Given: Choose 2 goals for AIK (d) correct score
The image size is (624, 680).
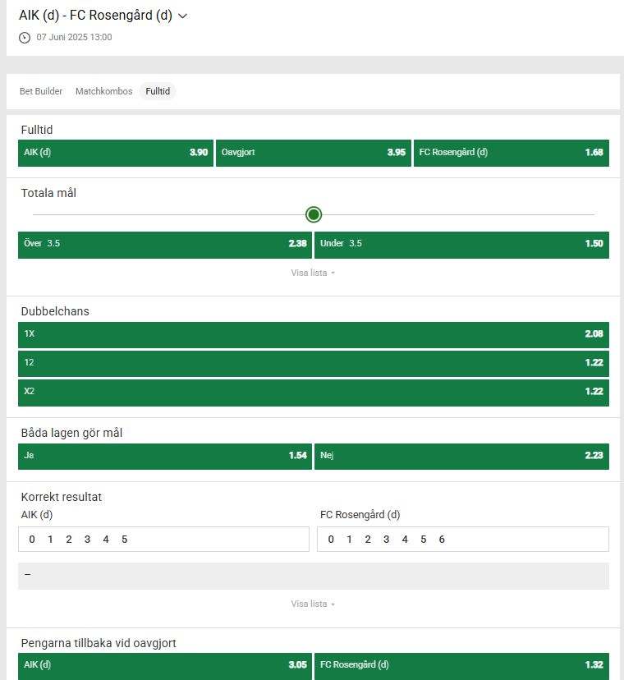Looking at the screenshot, I should 69,540.
